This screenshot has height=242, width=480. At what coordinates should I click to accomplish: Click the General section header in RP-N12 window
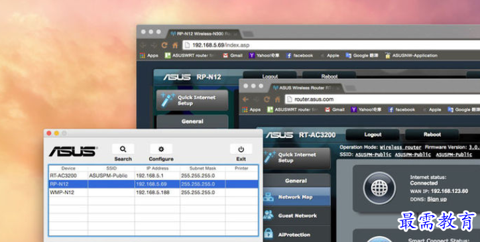(192, 121)
